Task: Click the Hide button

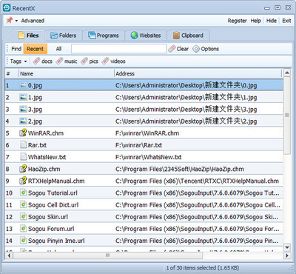Action: (x=272, y=21)
